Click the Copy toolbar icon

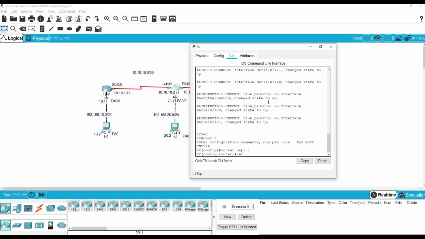pos(69,19)
